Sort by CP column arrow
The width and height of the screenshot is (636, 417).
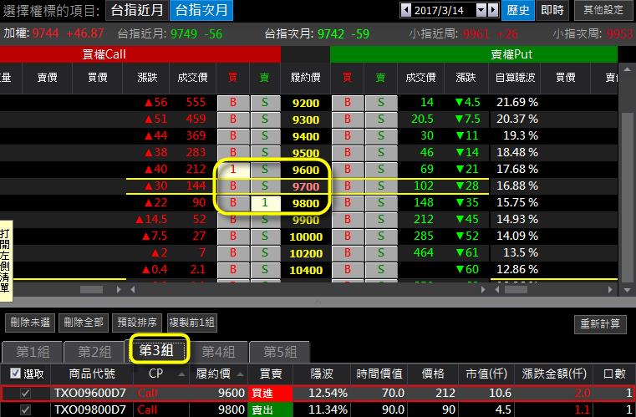click(x=181, y=374)
